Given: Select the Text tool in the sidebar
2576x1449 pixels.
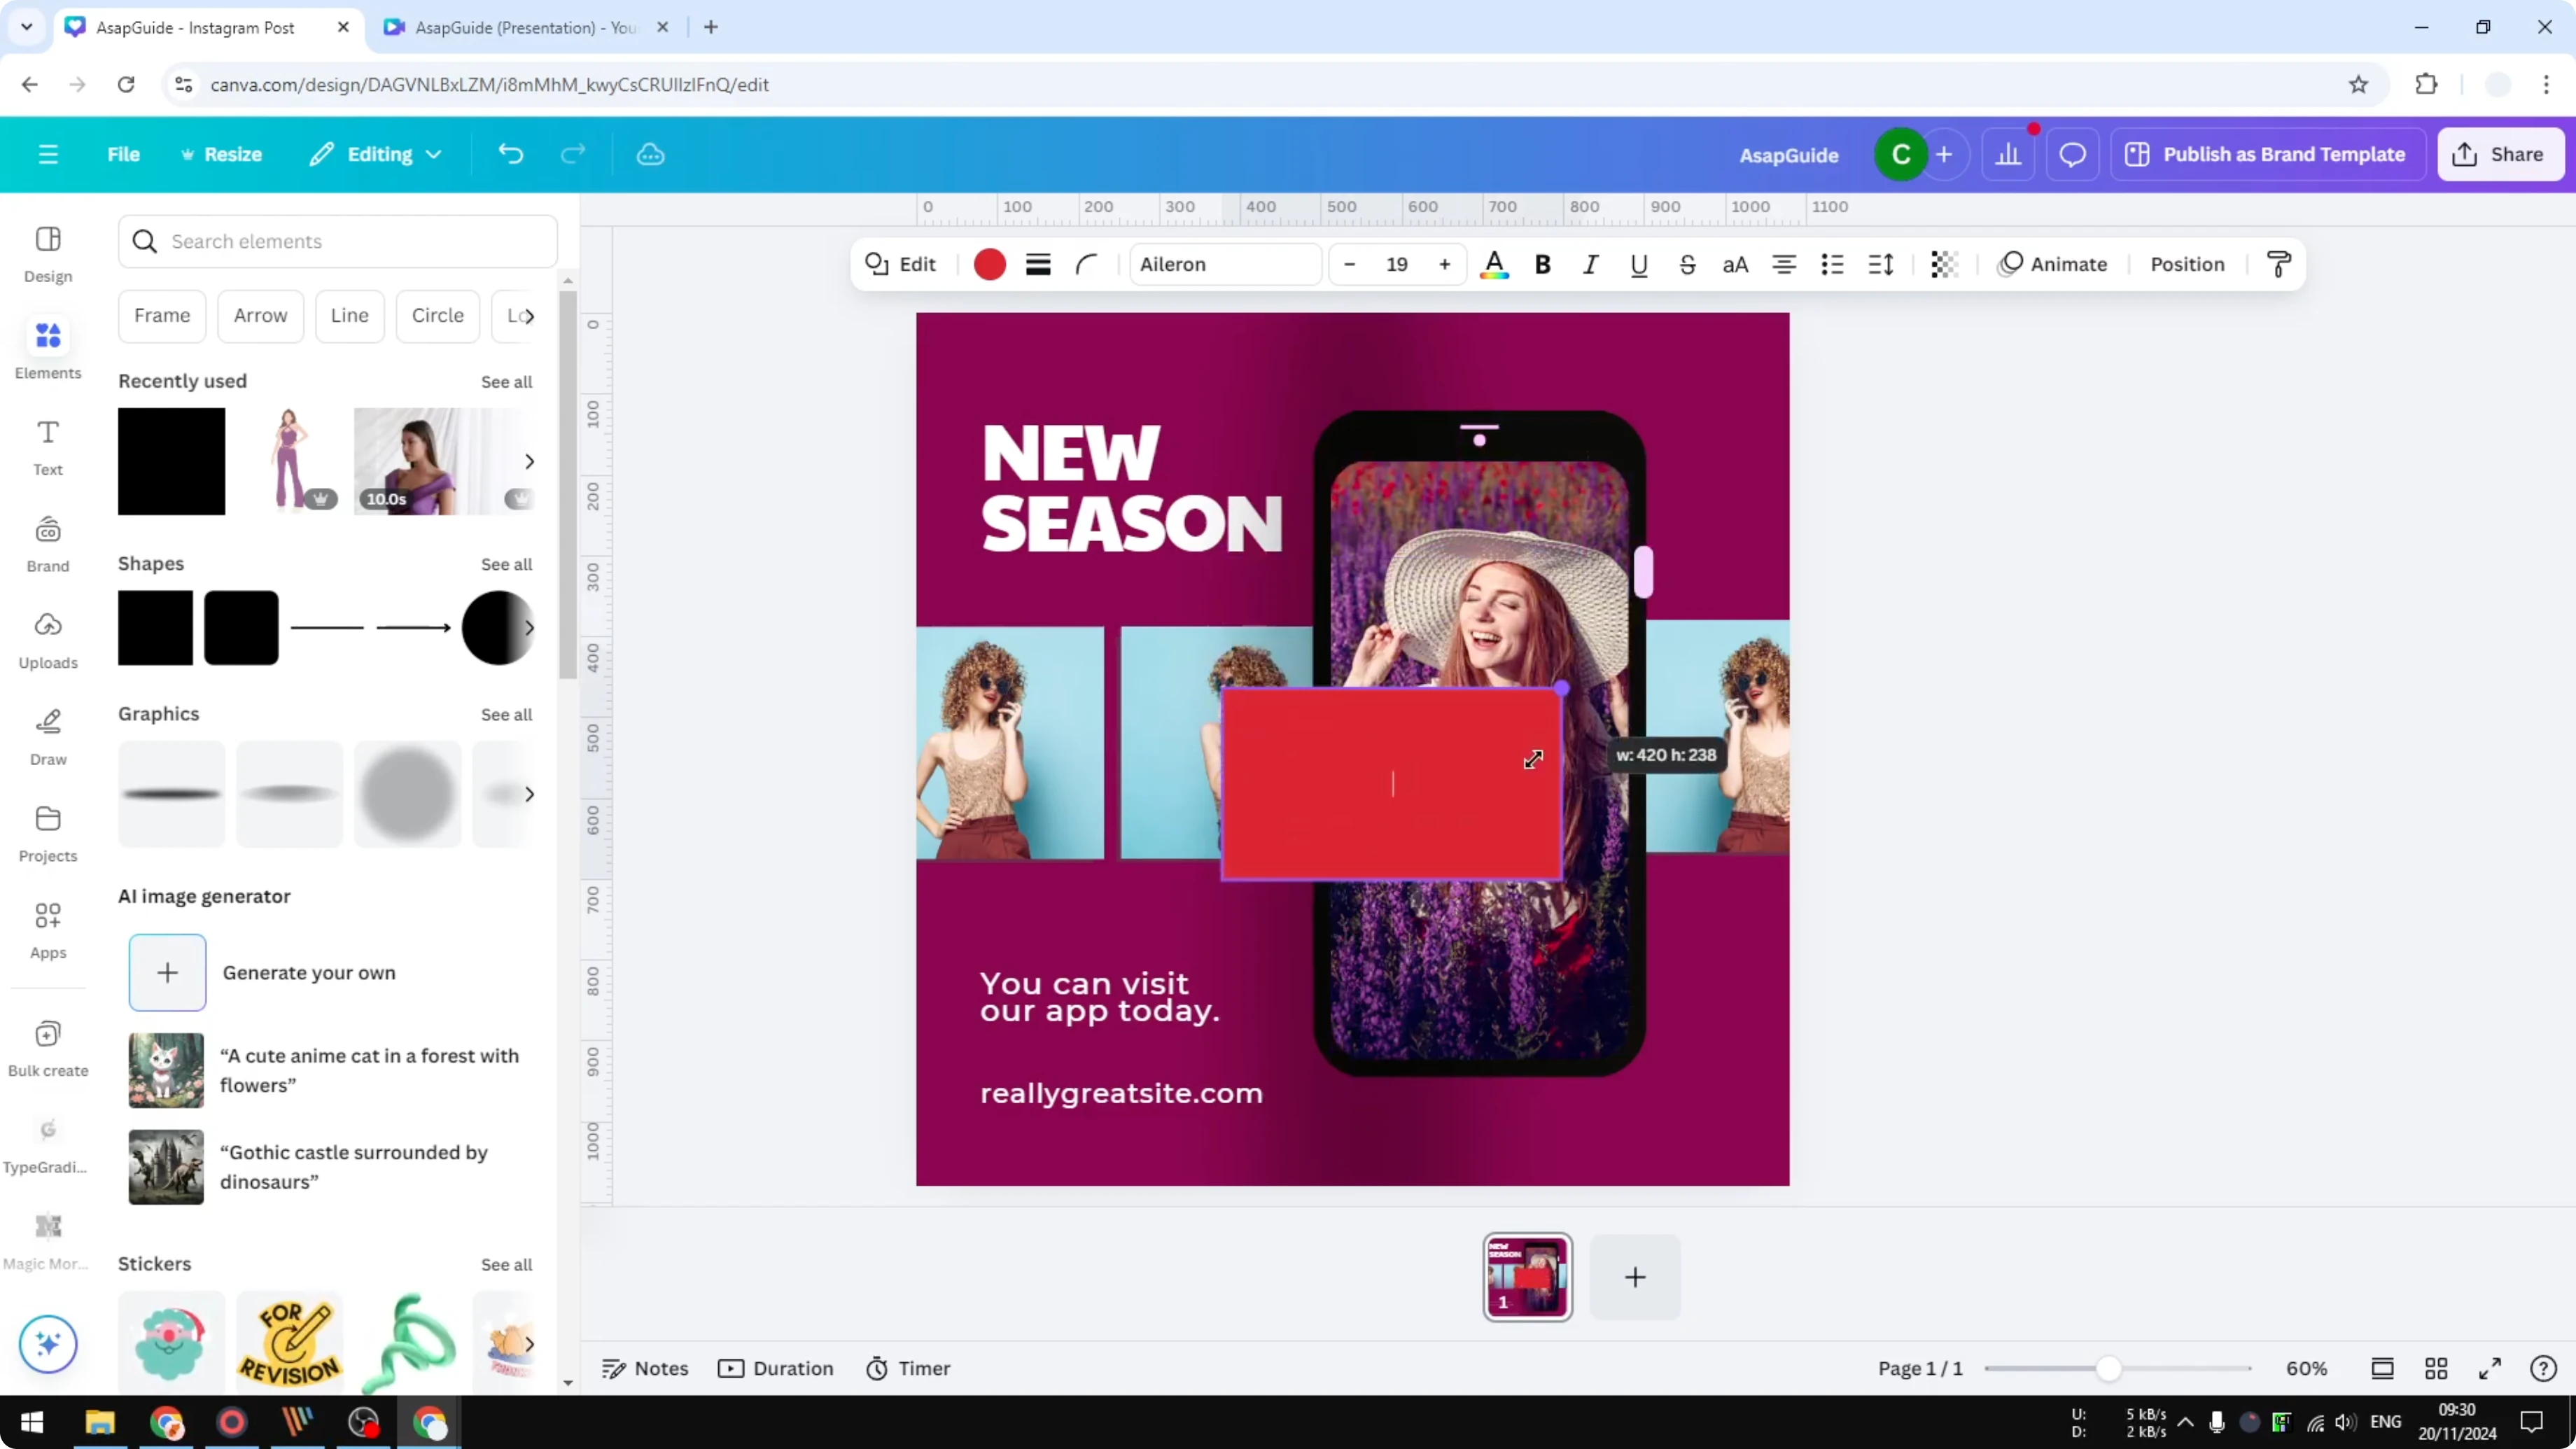Looking at the screenshot, I should tap(47, 445).
